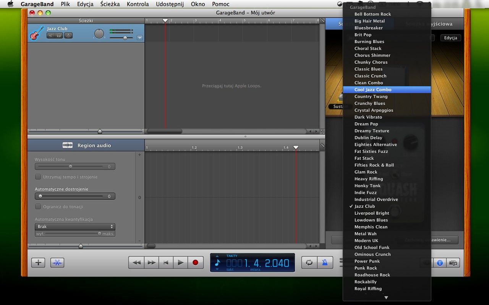This screenshot has width=489, height=305.
Task: Toggle the track editor scissors button
Action: coord(57,262)
